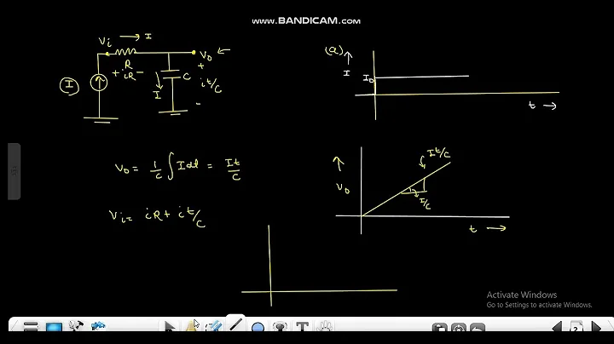Click the fill stamp tool icon

[280, 326]
